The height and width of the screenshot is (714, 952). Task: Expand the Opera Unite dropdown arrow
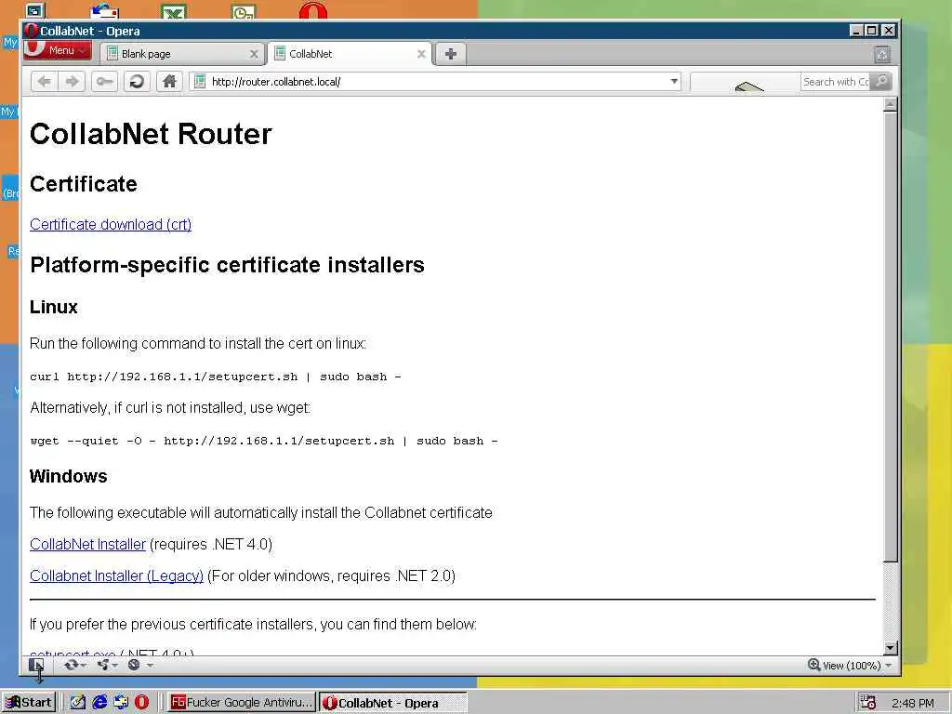114,666
